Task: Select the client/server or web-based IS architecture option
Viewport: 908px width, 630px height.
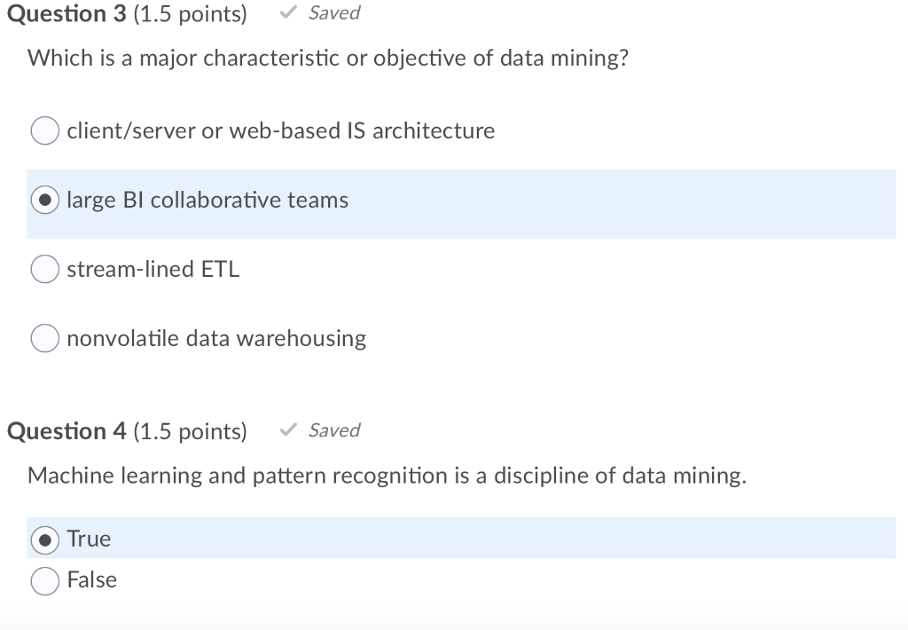Action: tap(44, 130)
